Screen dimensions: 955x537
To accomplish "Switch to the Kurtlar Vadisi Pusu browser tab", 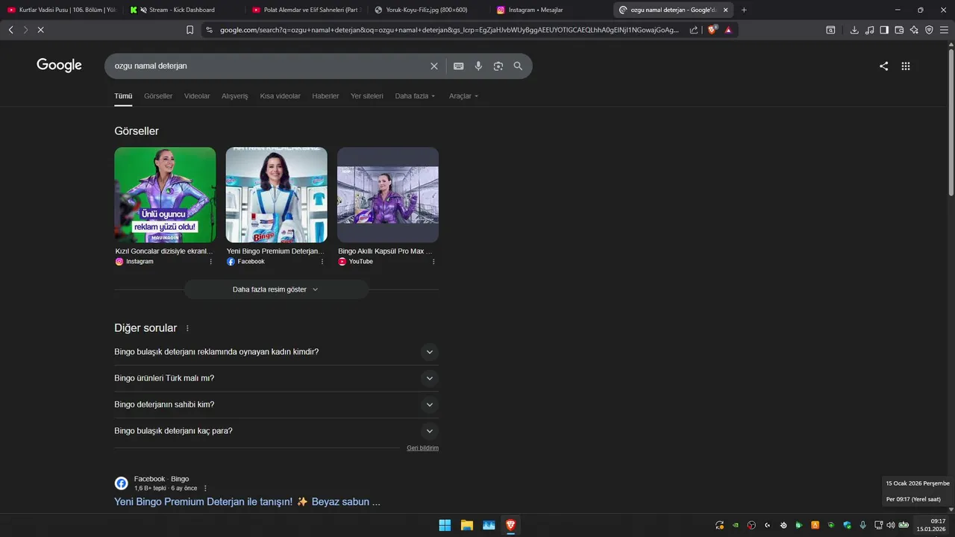I will point(62,10).
